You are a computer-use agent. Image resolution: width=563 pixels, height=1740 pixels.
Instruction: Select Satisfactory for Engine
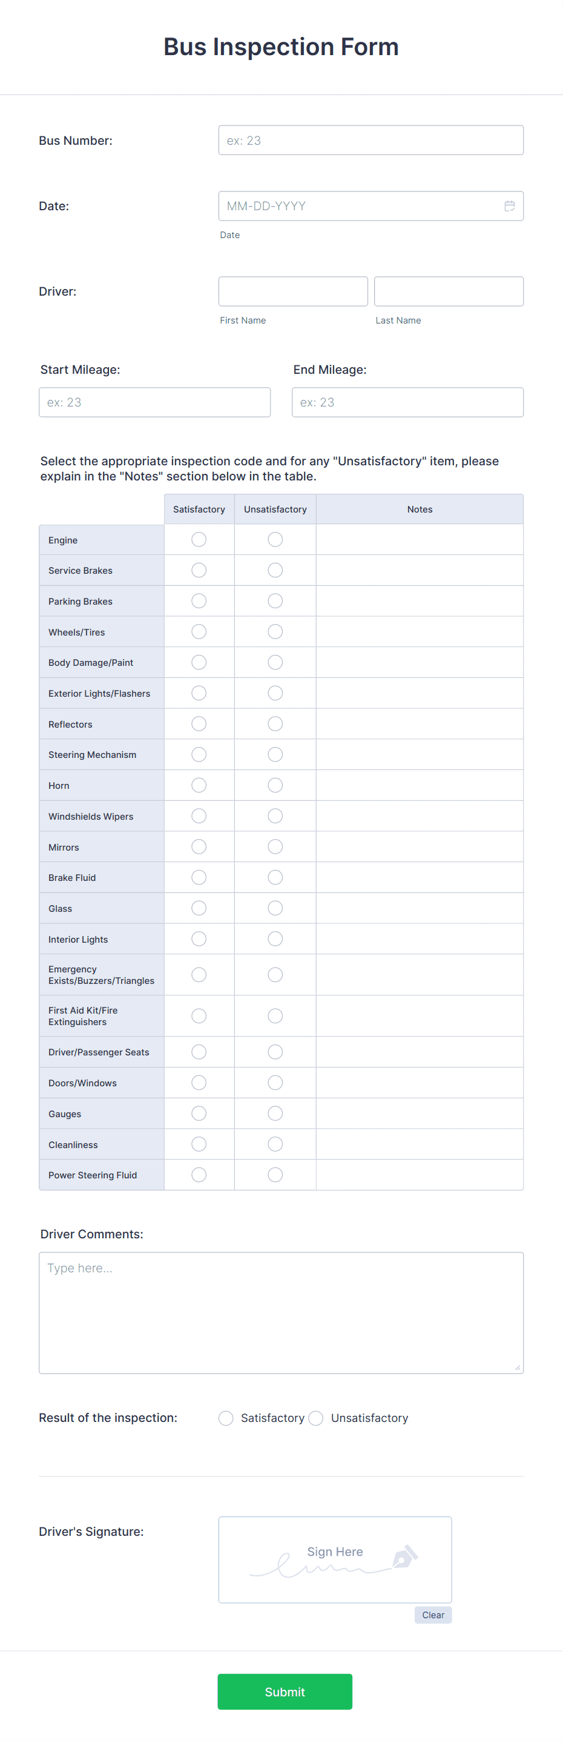coord(199,539)
